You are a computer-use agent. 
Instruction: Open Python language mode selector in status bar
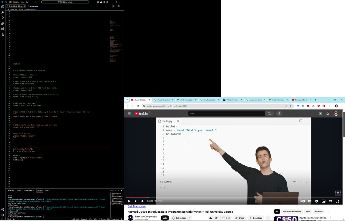[103, 219]
